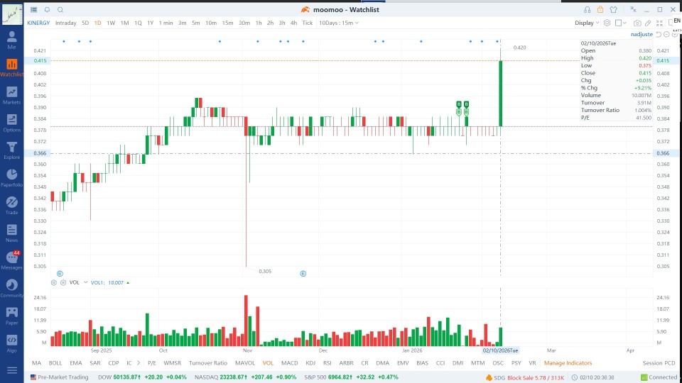Select the Intraday chart tab
This screenshot has width=682, height=383.
pyautogui.click(x=65, y=23)
